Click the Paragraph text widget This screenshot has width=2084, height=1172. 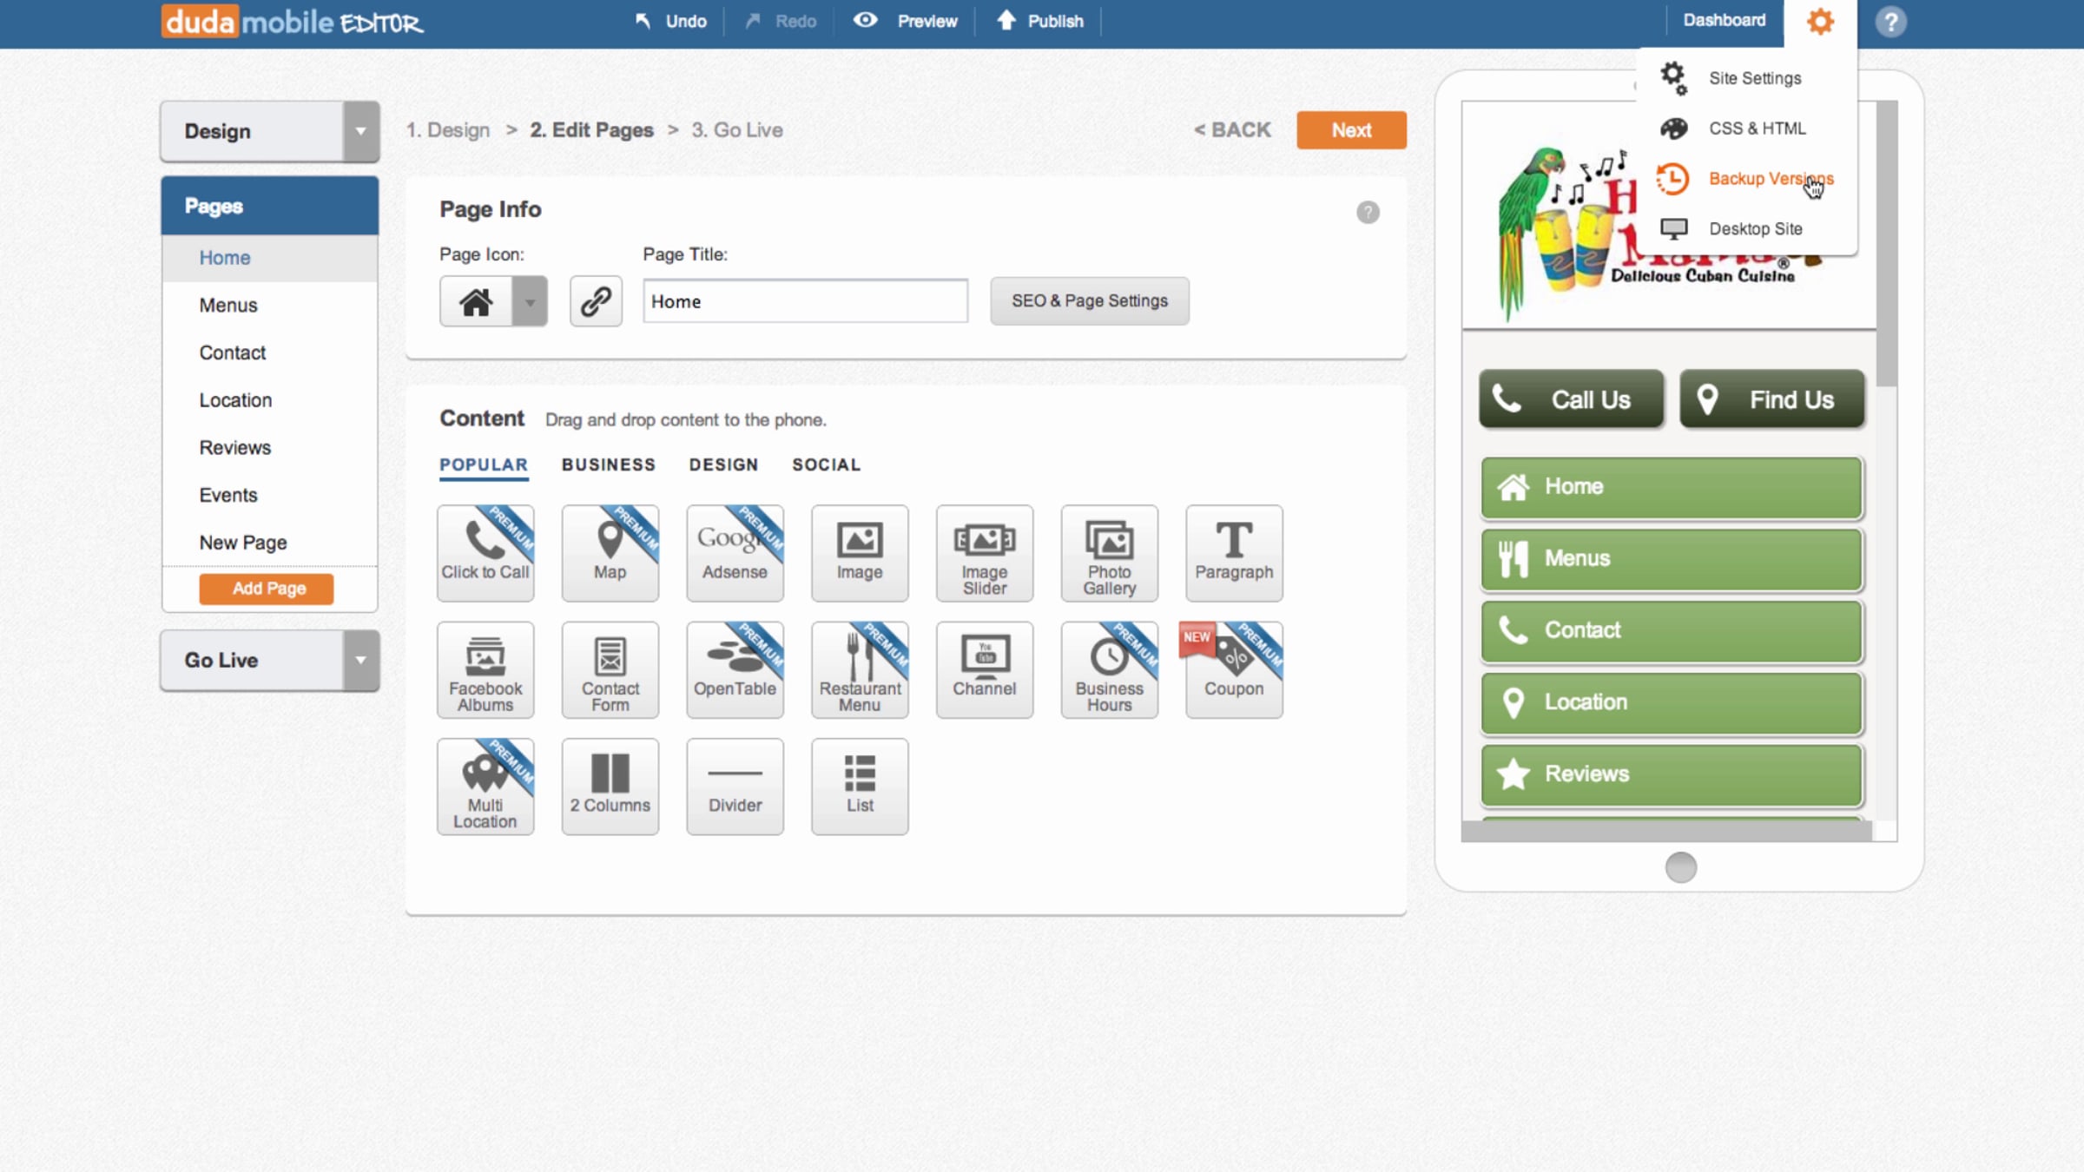(1233, 553)
